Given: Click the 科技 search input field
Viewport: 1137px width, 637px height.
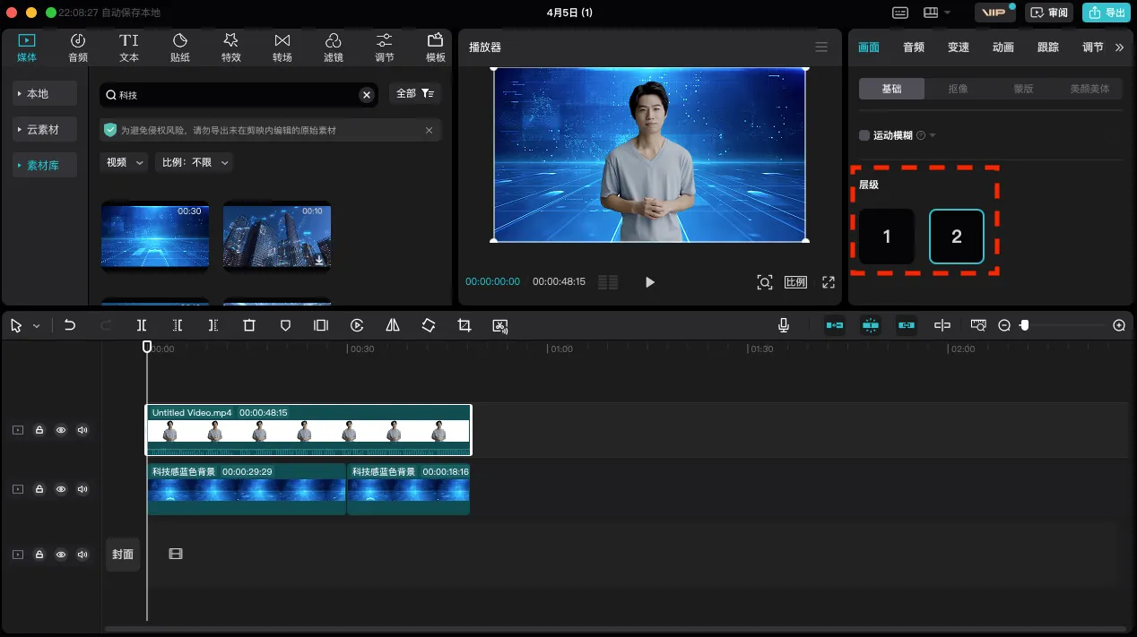Looking at the screenshot, I should (x=238, y=94).
